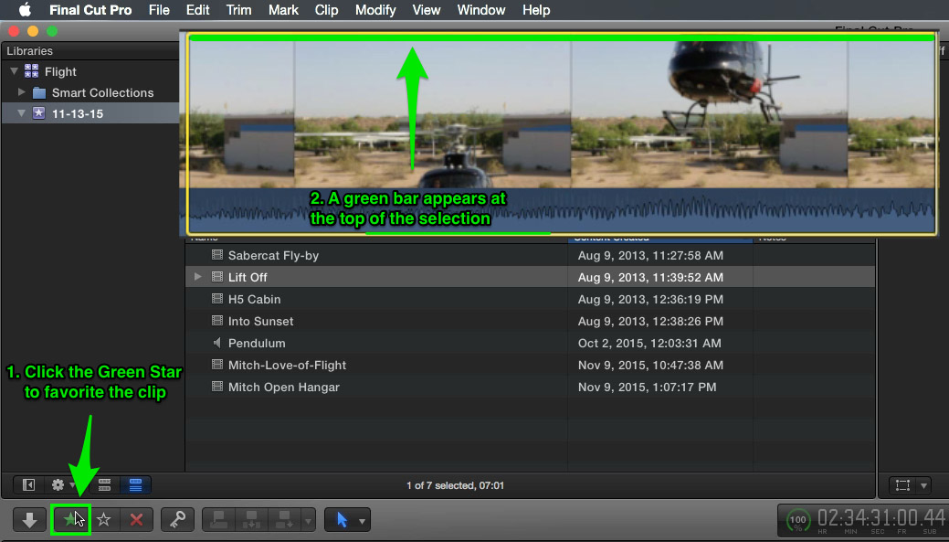Click the Transform tool icon
The height and width of the screenshot is (542, 949).
(x=902, y=485)
